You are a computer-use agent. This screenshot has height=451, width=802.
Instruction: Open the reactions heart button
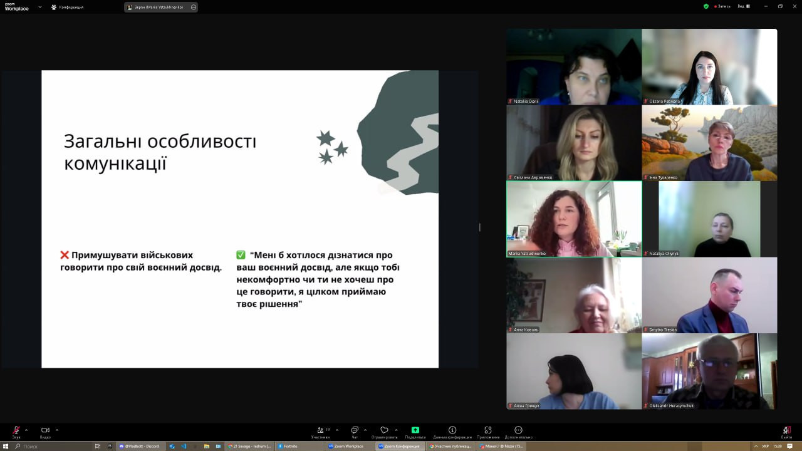pos(384,431)
